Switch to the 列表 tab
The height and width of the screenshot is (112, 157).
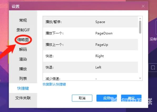(23, 78)
